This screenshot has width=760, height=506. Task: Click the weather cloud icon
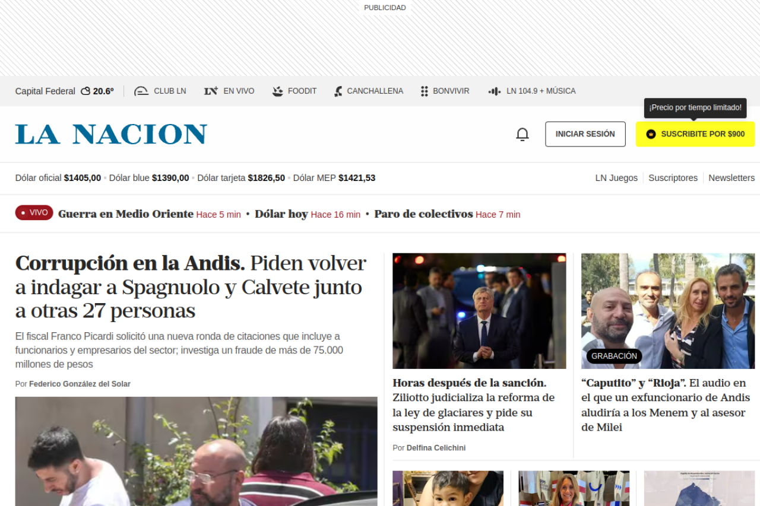point(85,91)
